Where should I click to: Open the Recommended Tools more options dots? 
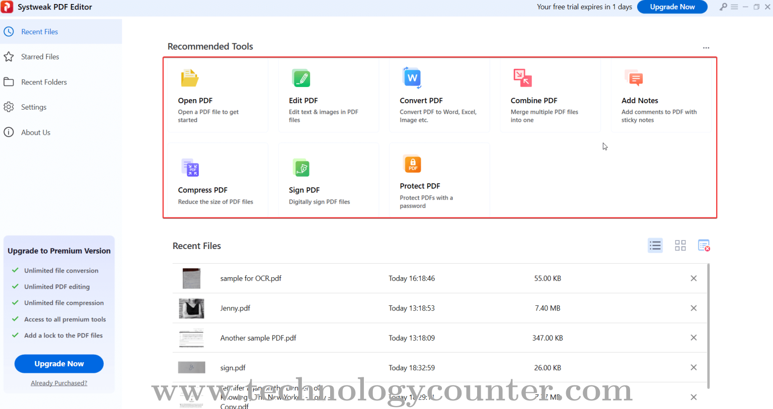[x=706, y=48]
